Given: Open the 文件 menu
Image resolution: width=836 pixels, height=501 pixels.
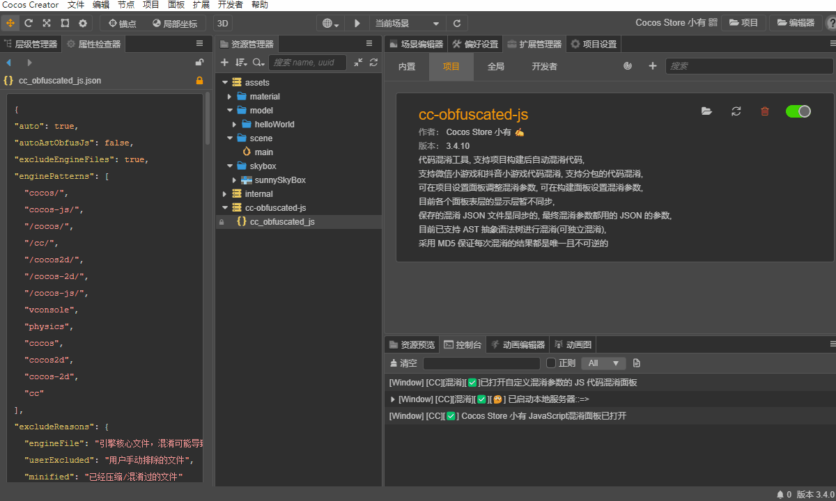Looking at the screenshot, I should 76,5.
